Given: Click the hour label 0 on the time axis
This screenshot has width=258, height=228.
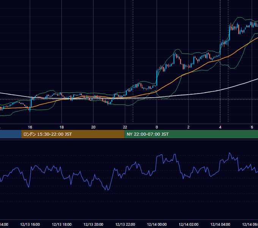Looking at the screenshot, I should 157,127.
